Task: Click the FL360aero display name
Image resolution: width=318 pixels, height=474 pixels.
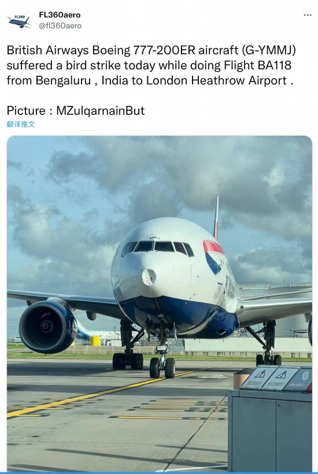Action: tap(60, 15)
